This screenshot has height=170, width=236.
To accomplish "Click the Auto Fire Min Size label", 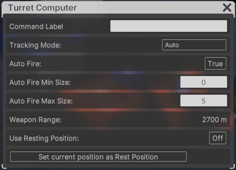I will (40, 82).
